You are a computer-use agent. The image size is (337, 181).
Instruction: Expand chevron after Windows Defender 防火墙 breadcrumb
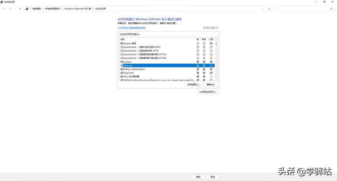pos(93,9)
